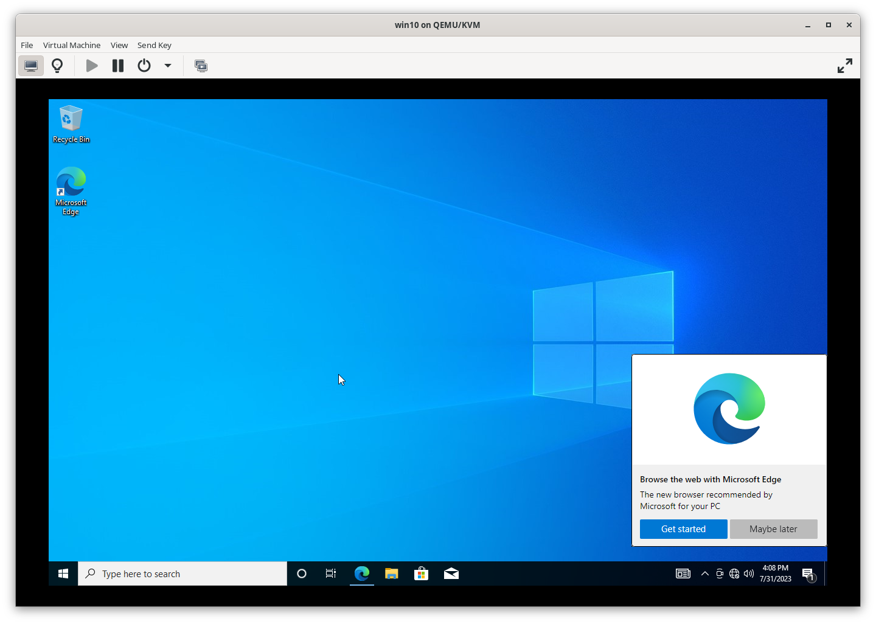
Task: Minimize the win10 QEMU/KVM window
Action: pos(808,25)
